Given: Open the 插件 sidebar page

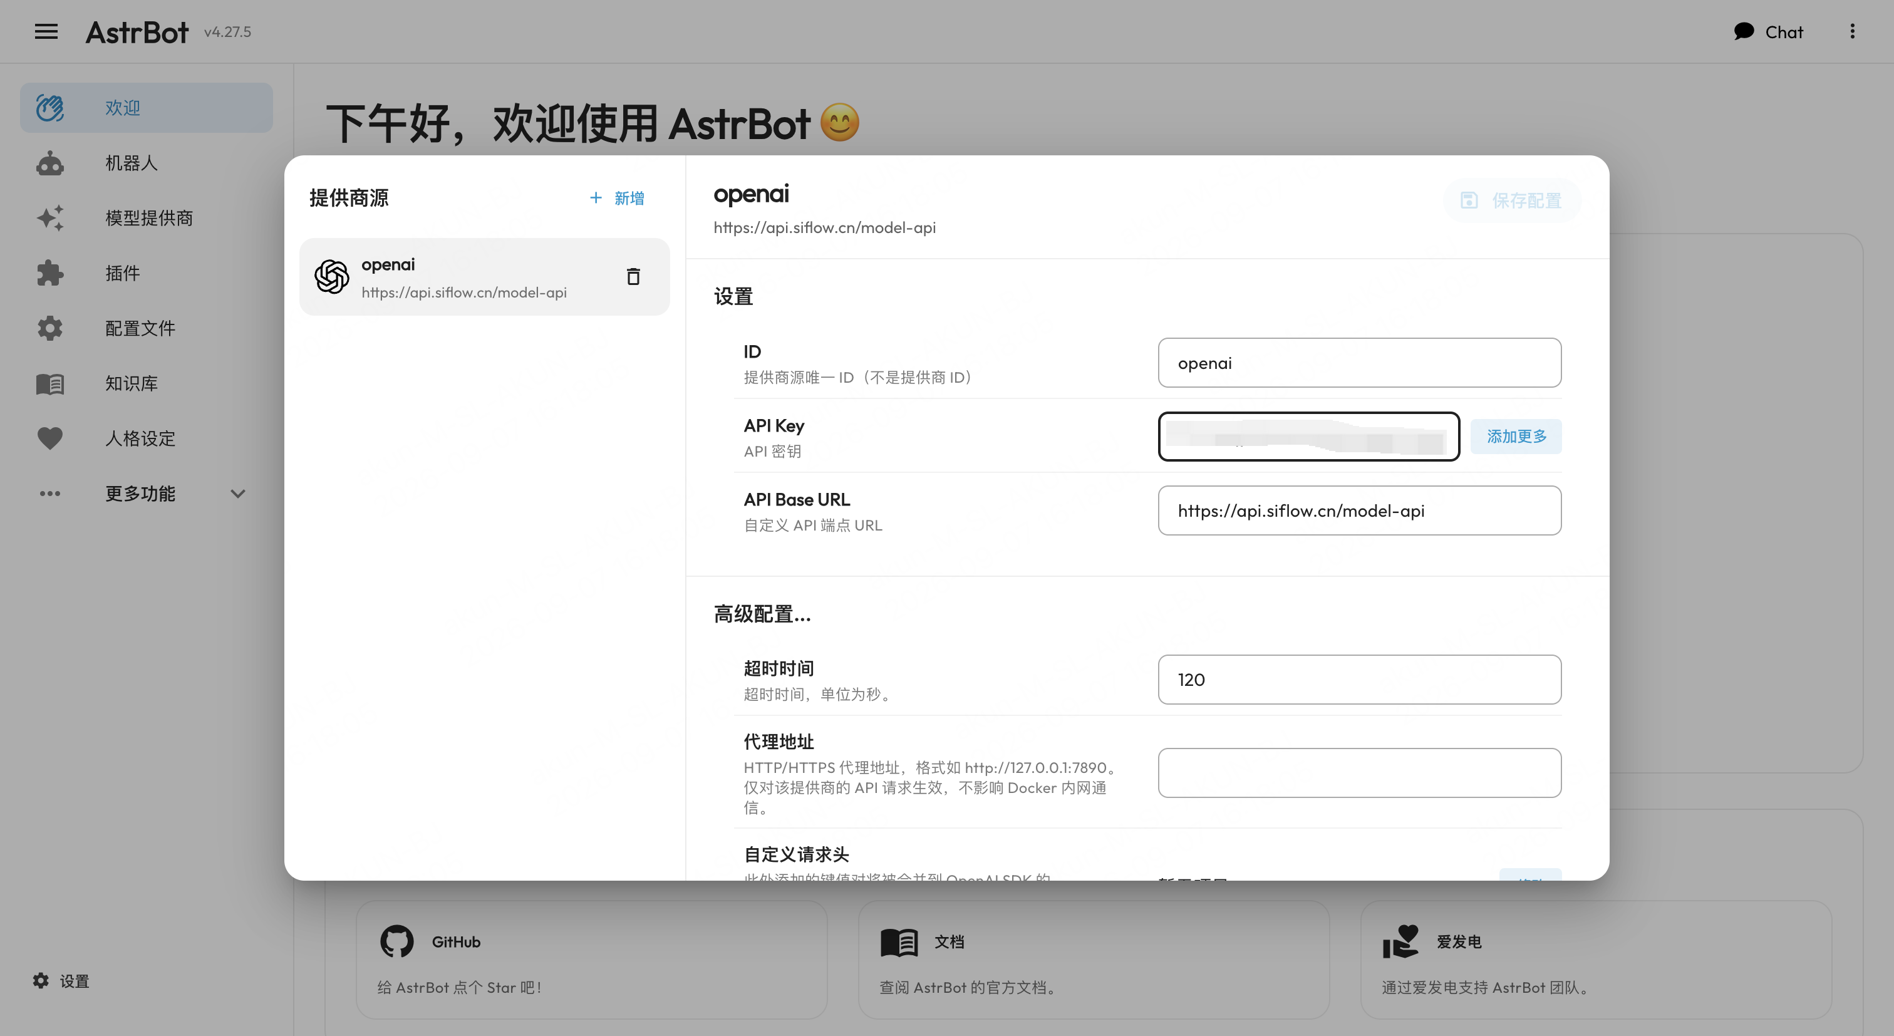Looking at the screenshot, I should (147, 274).
